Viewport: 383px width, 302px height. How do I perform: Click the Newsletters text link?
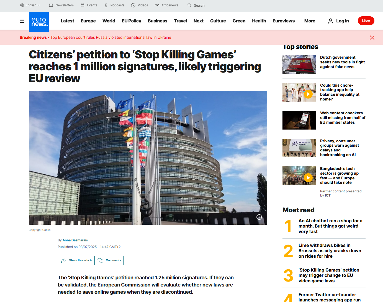coord(65,5)
